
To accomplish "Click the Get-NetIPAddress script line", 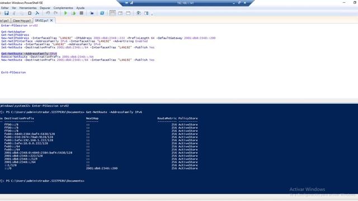I will pyautogui.click(x=15, y=35).
